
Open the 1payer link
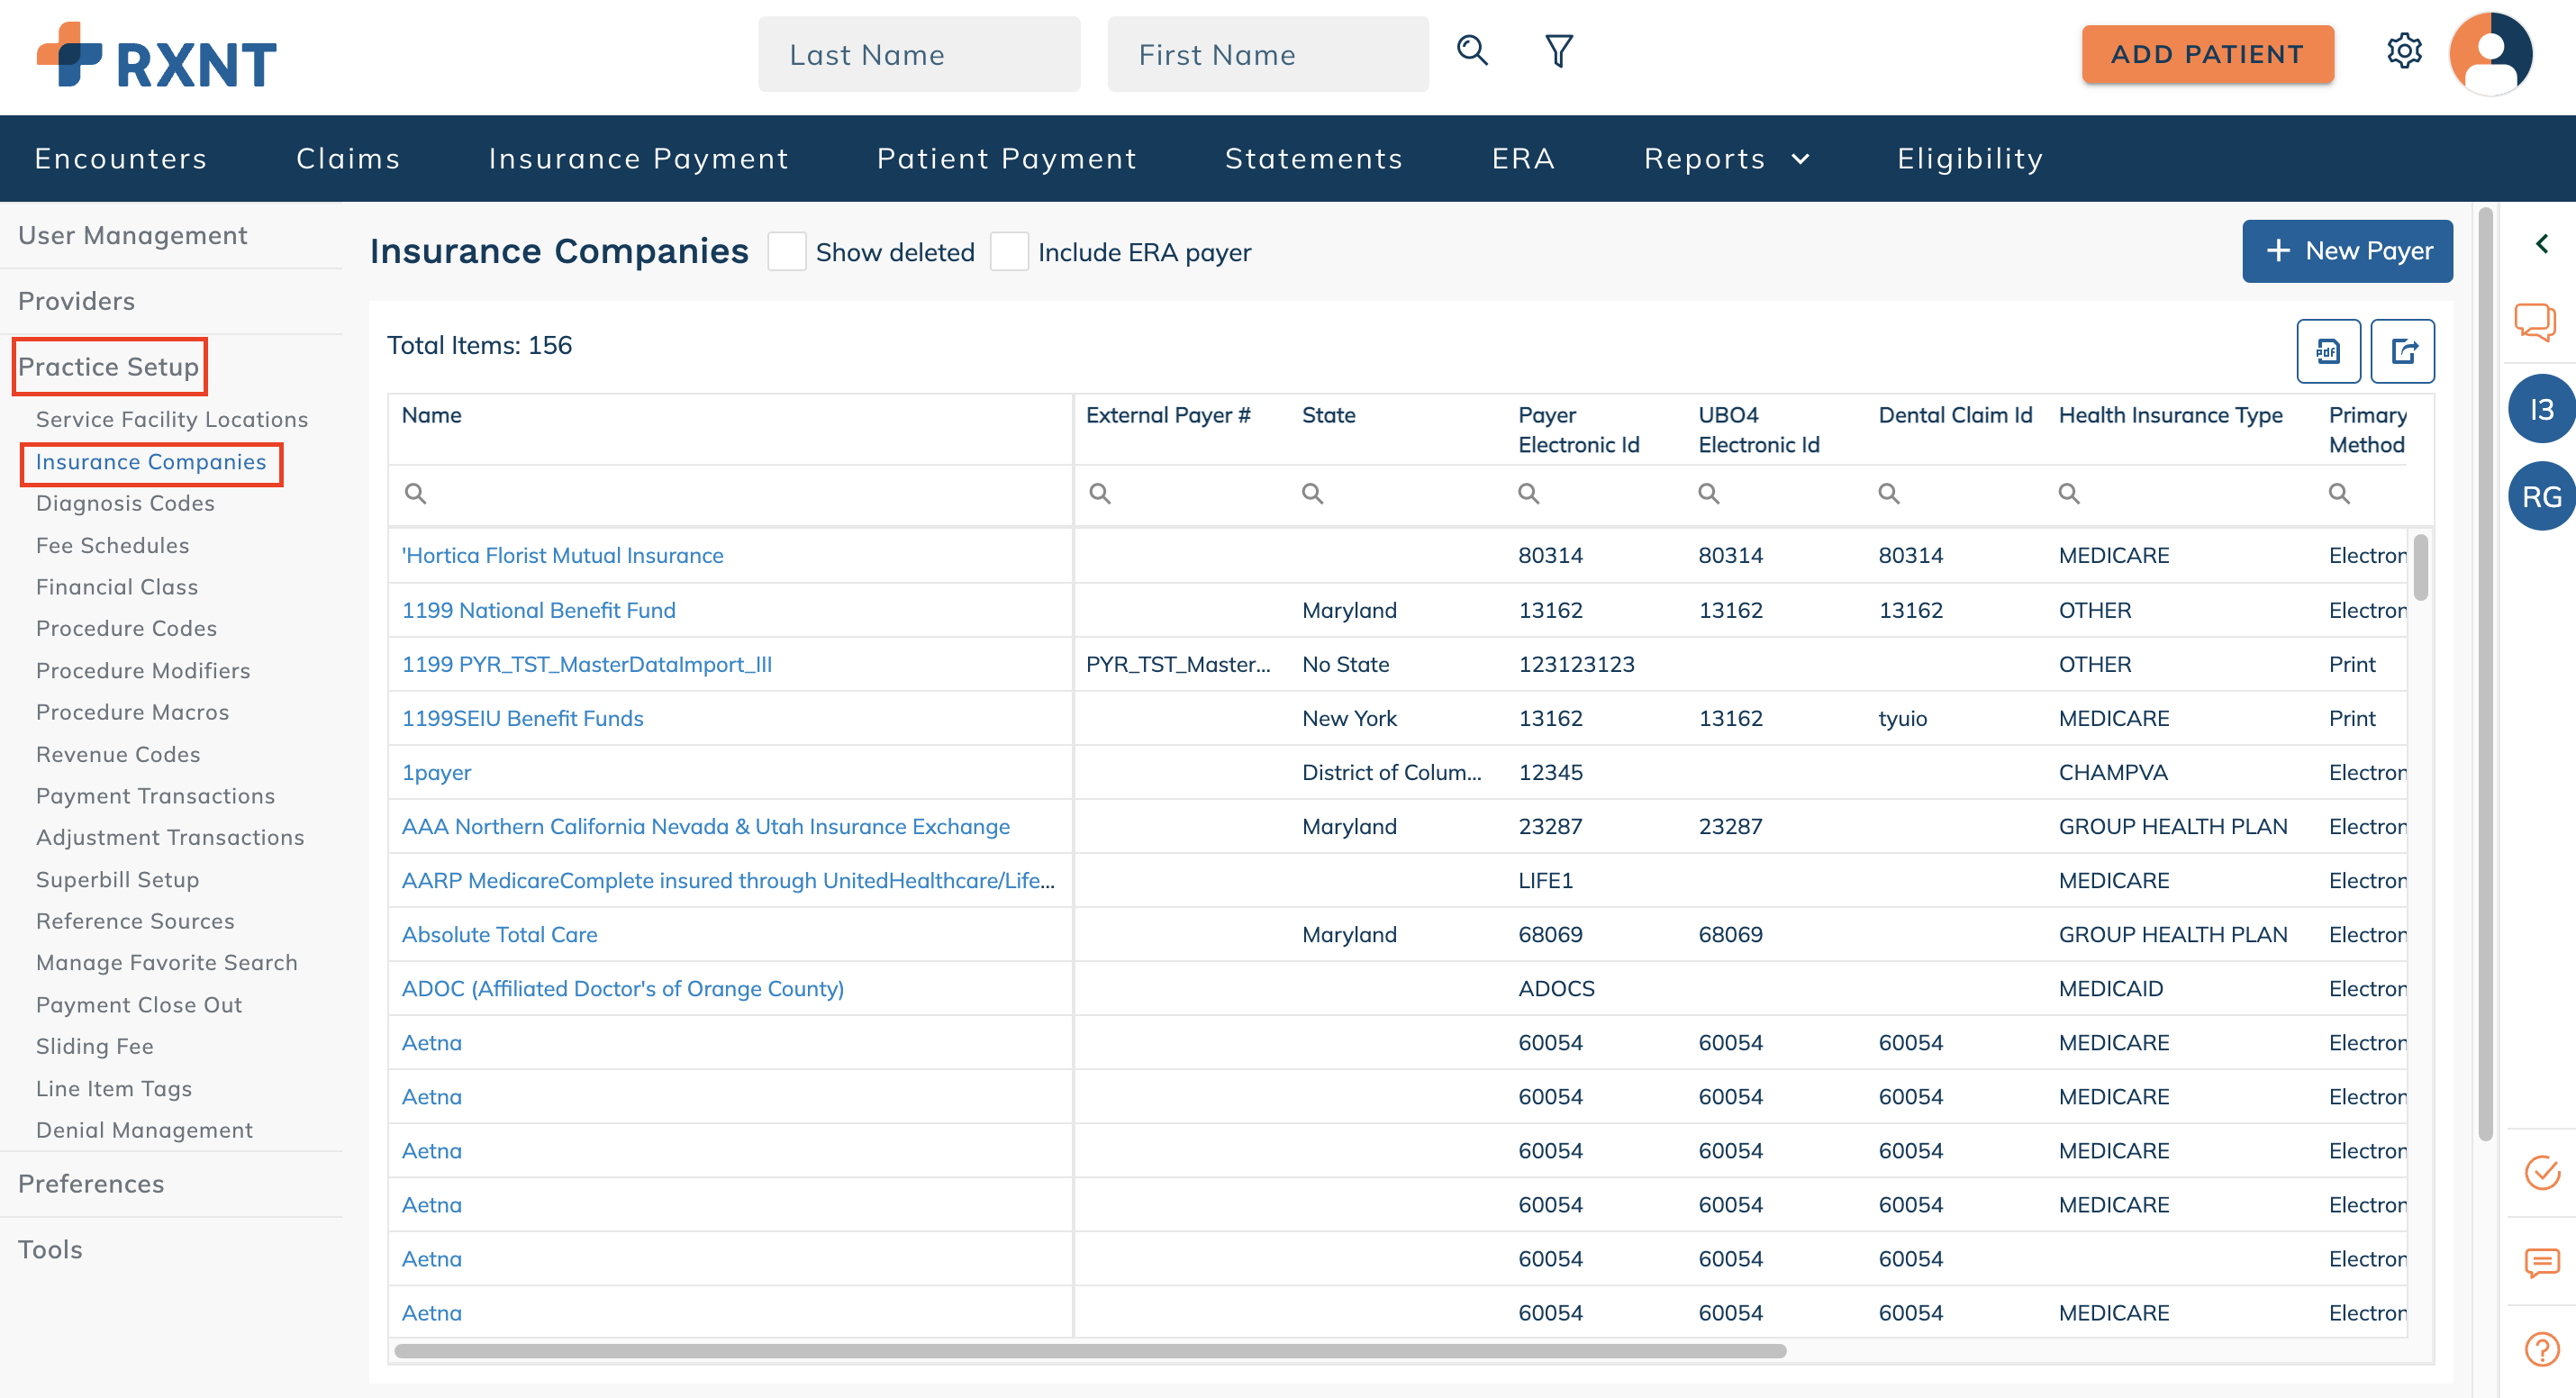436,772
